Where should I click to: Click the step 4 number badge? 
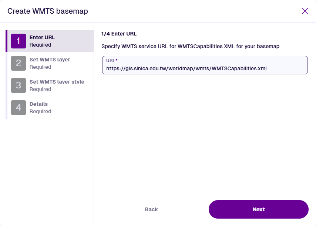coord(19,108)
